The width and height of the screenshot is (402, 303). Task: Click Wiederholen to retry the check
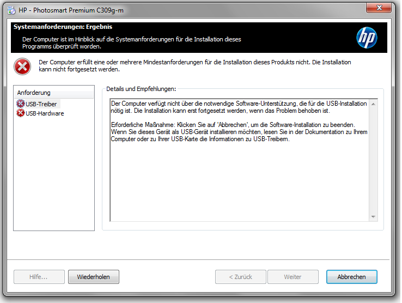(94, 277)
